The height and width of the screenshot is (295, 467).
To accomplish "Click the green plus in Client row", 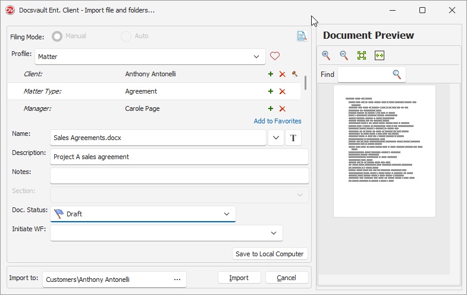I will pos(271,74).
